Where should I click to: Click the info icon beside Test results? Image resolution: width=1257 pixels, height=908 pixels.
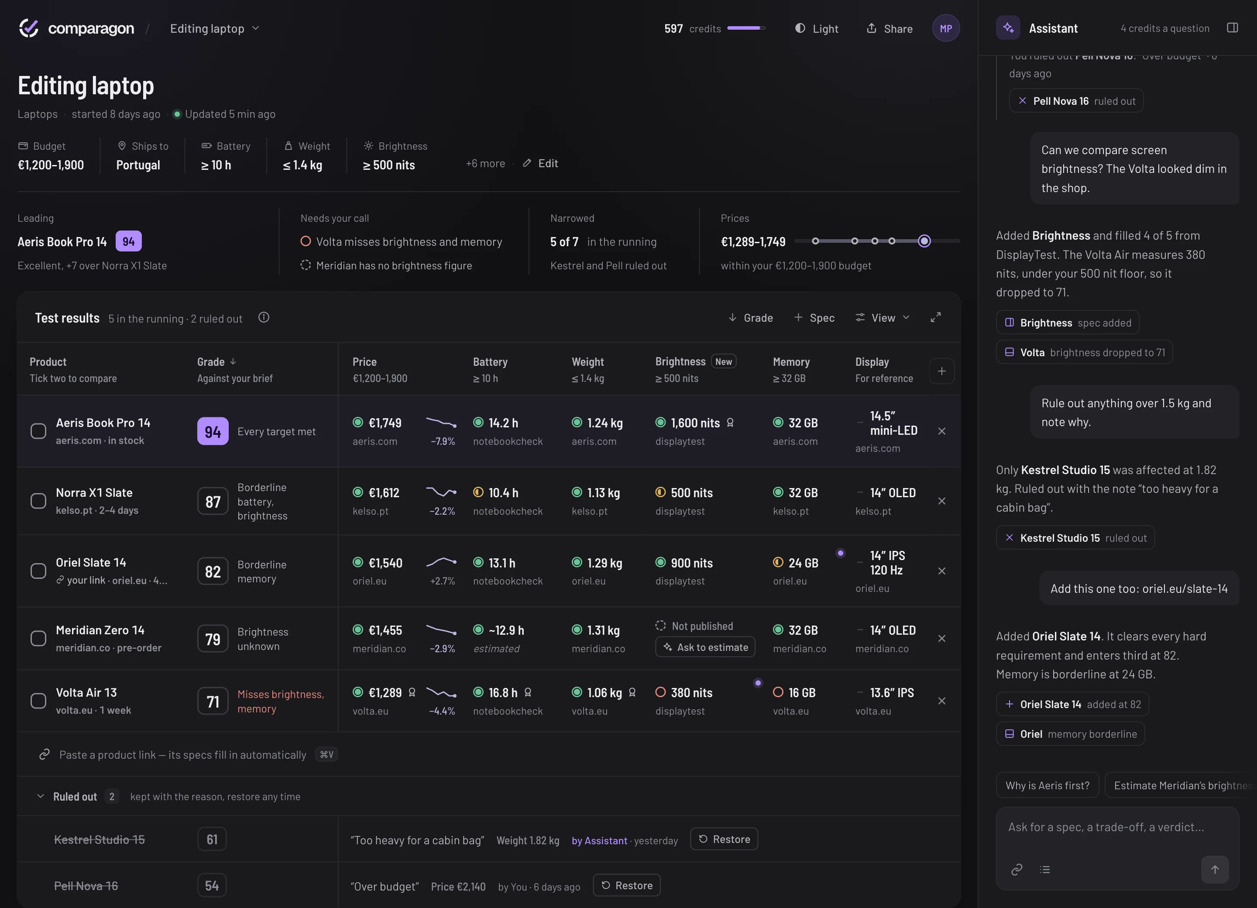(264, 317)
